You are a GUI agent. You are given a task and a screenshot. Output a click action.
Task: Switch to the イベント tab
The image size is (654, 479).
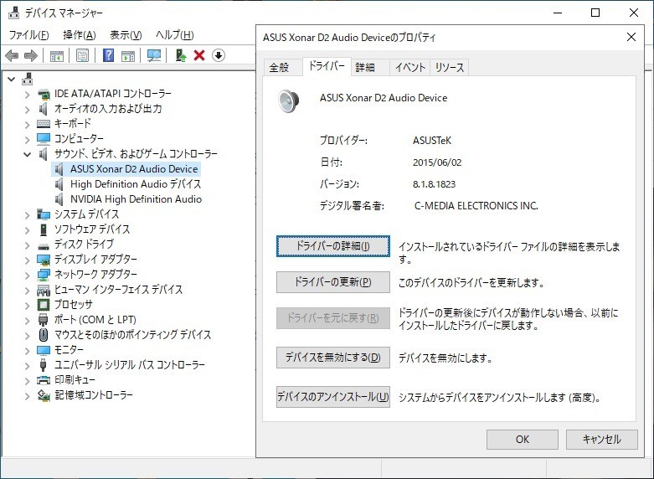pos(409,68)
